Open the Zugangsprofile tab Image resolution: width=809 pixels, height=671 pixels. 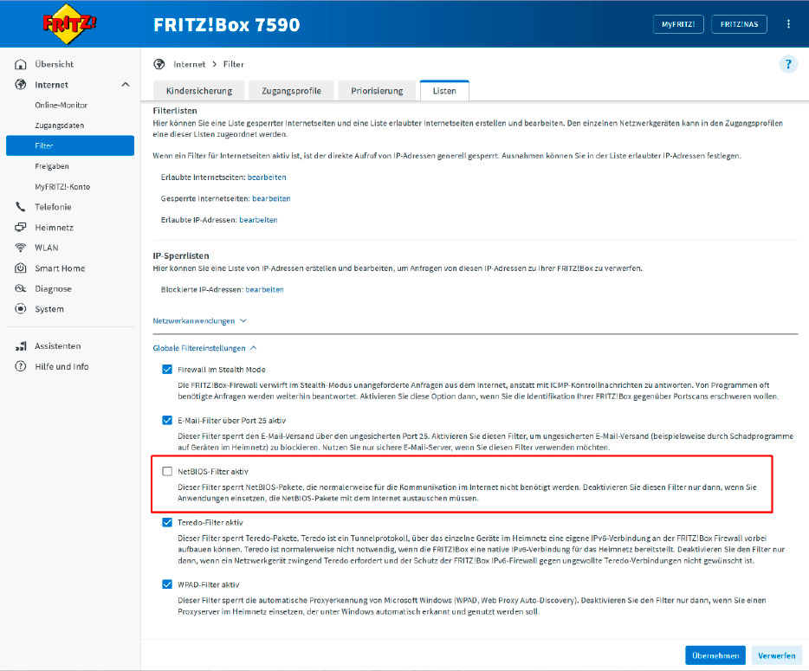tap(292, 91)
